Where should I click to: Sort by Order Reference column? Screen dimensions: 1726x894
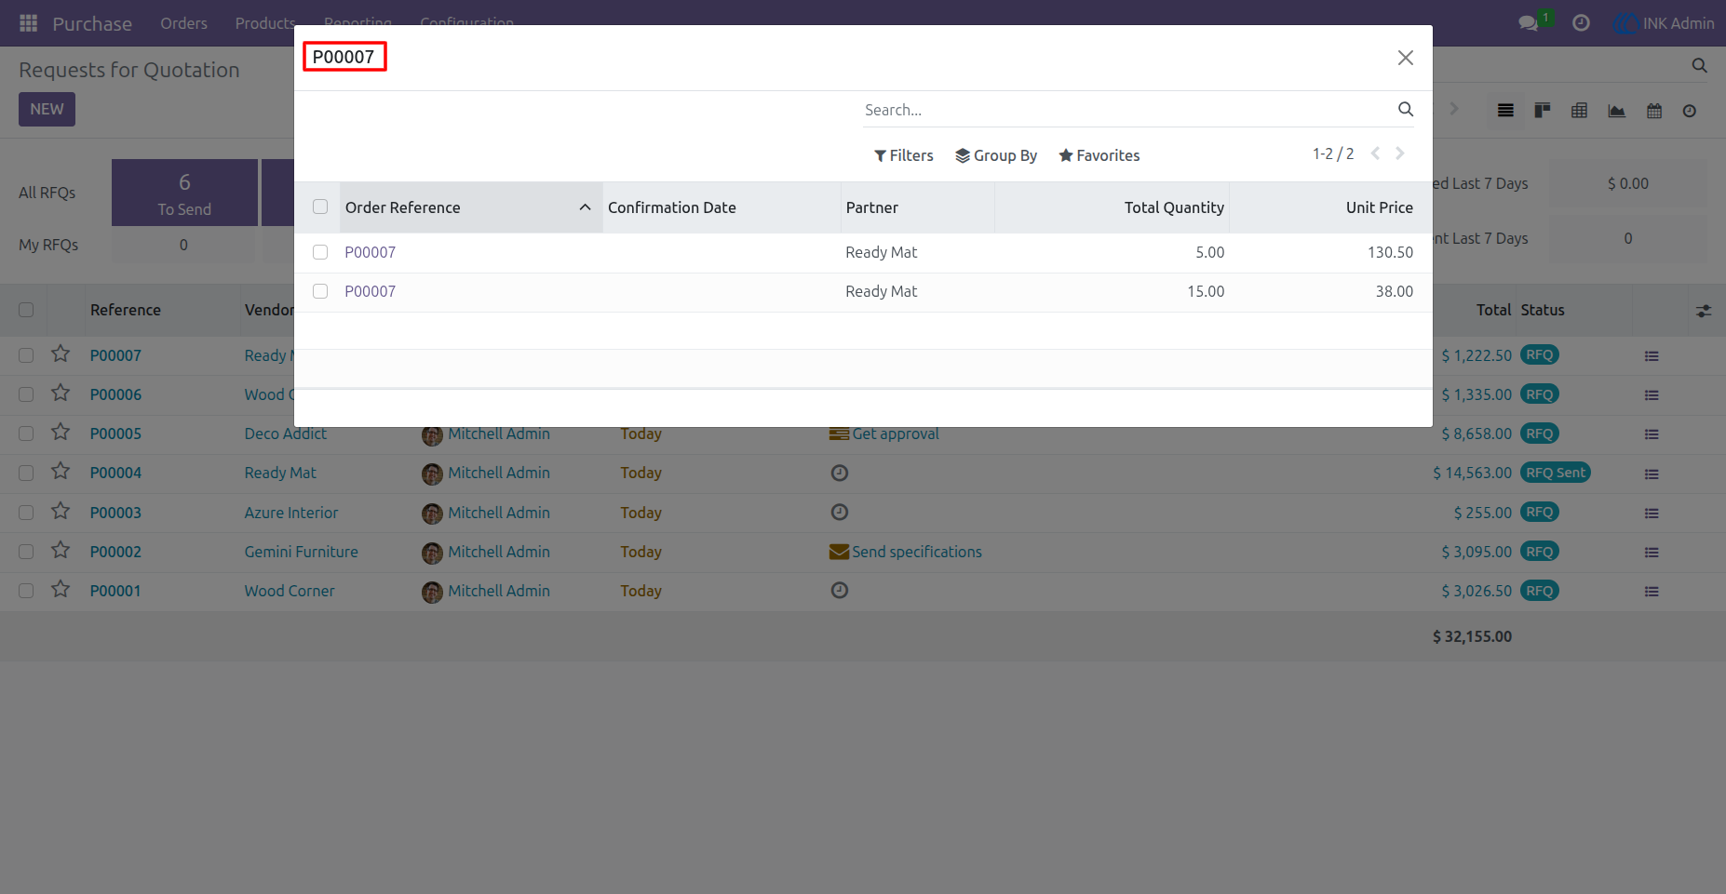click(x=471, y=207)
